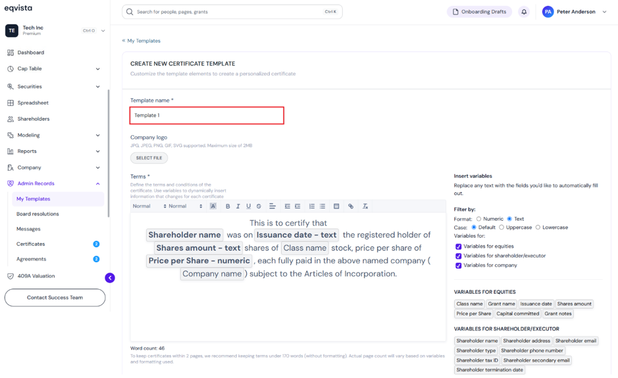618x378 pixels.
Task: Open Onboarding Drafts
Action: [x=479, y=12]
